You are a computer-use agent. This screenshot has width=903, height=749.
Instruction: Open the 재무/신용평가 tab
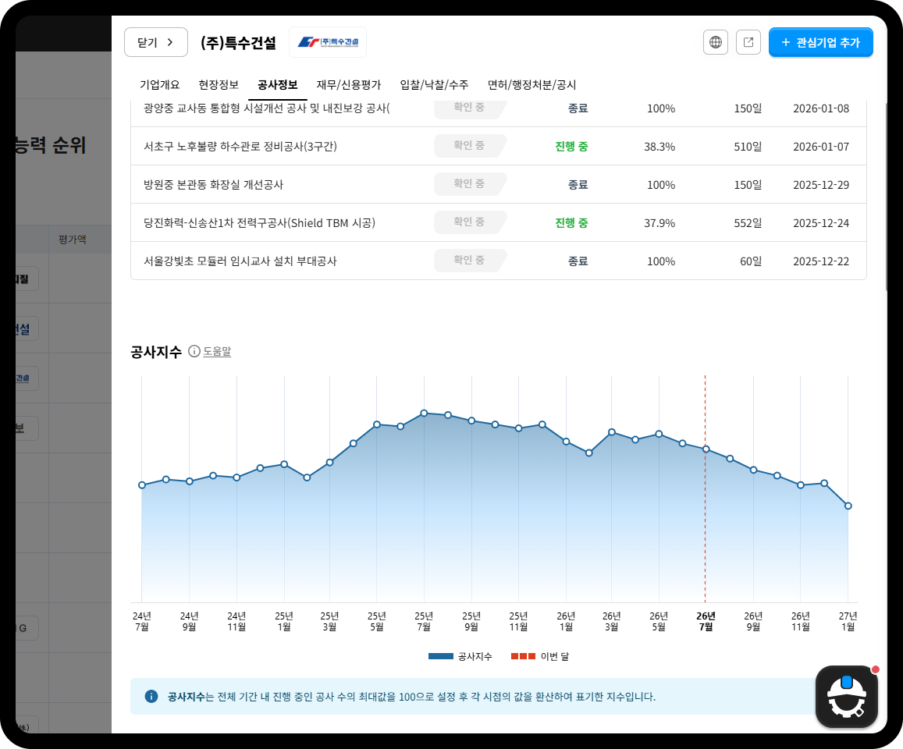348,84
